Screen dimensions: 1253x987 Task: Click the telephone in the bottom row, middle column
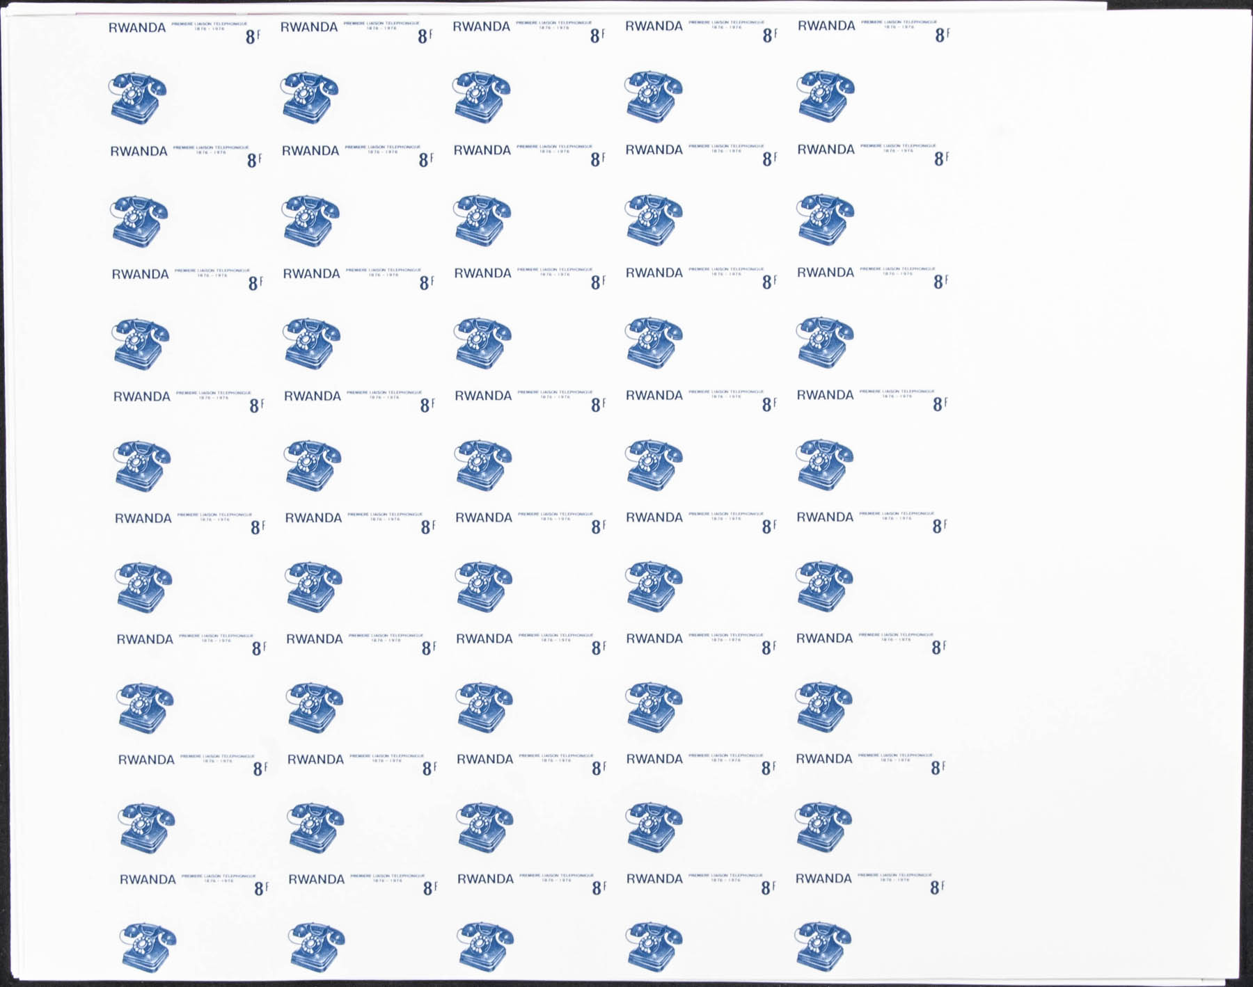click(485, 947)
